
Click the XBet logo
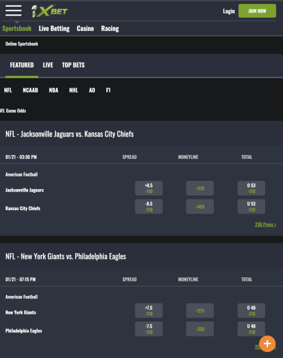(50, 11)
